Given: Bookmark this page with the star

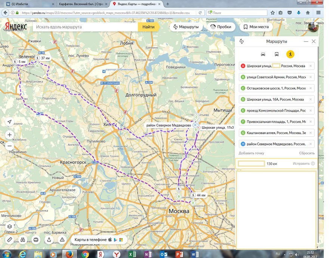Looking at the screenshot, I should (x=273, y=13).
